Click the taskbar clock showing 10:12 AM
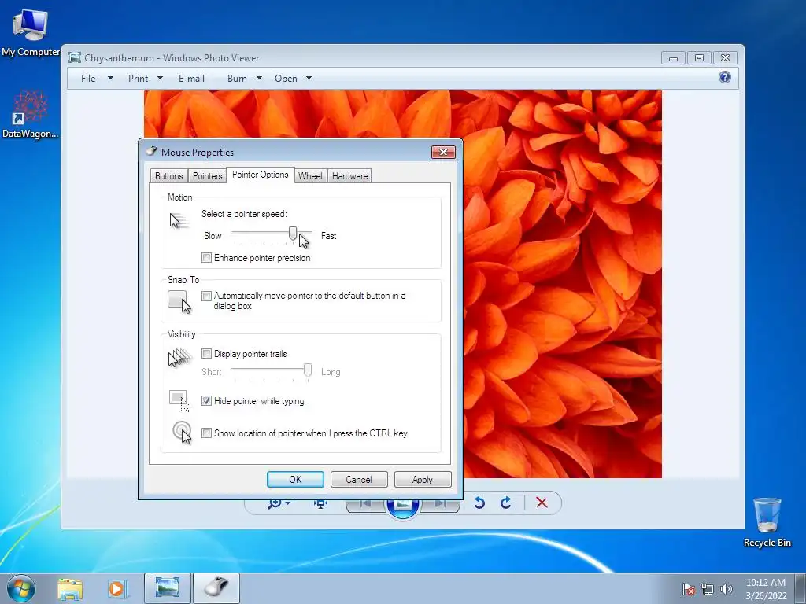This screenshot has width=806, height=604. (766, 588)
